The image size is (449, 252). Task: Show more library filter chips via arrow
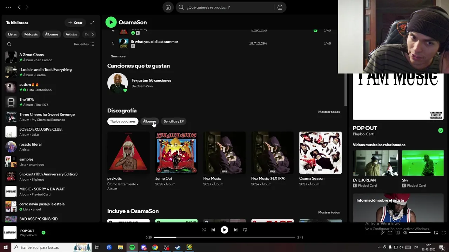coord(92,34)
